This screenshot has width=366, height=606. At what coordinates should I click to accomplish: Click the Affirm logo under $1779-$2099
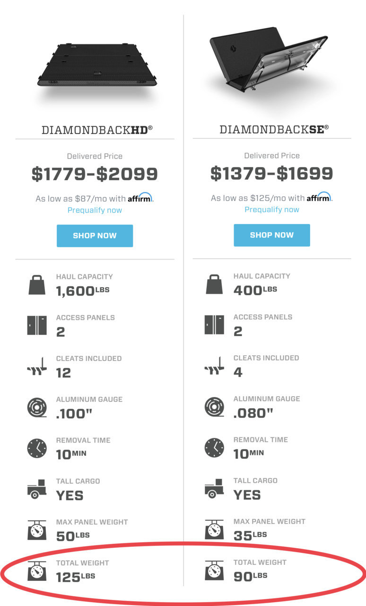(140, 198)
